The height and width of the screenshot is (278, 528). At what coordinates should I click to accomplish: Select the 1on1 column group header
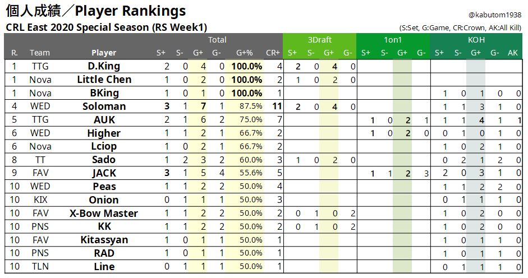(x=393, y=40)
